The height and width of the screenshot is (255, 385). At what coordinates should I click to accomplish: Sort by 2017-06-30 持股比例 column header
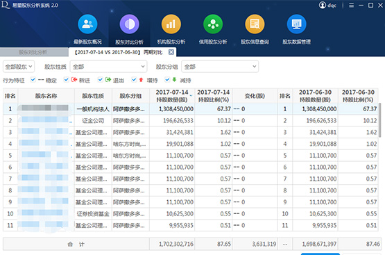[x=358, y=96]
